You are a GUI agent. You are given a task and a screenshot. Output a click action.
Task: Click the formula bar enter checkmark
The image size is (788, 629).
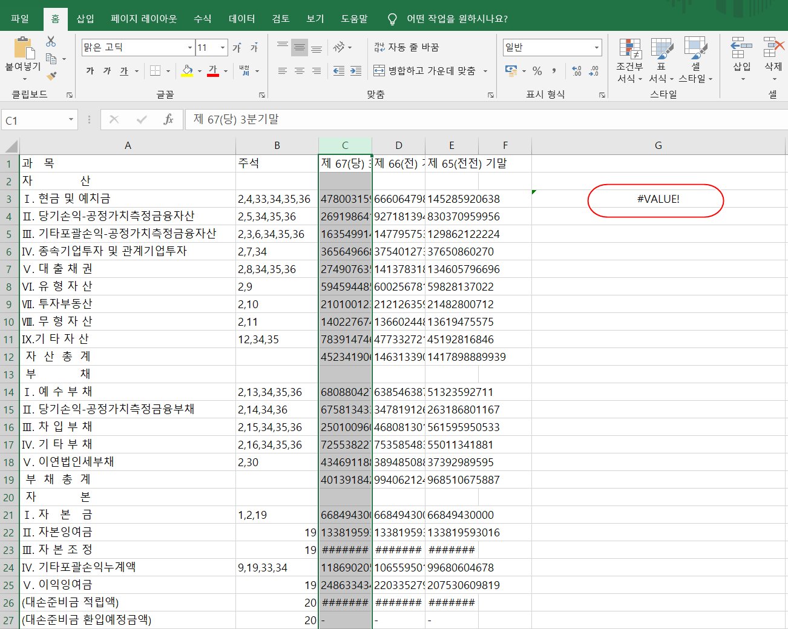pyautogui.click(x=142, y=120)
